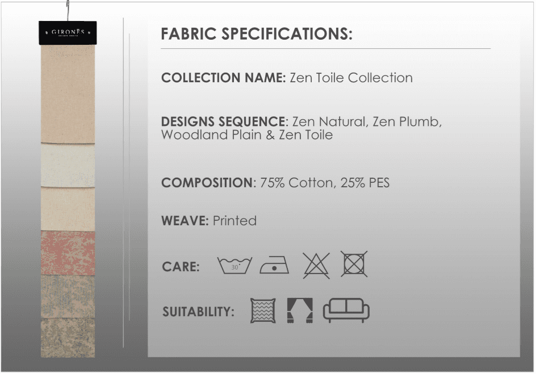
Task: Pick the off-white fabric swatch
Action: (68, 165)
